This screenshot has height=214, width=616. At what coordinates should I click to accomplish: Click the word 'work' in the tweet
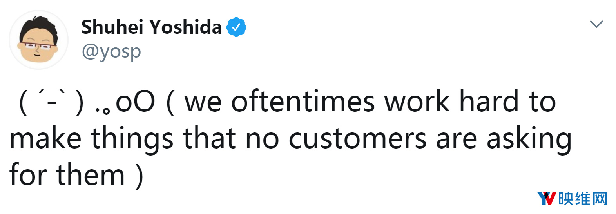tap(417, 102)
